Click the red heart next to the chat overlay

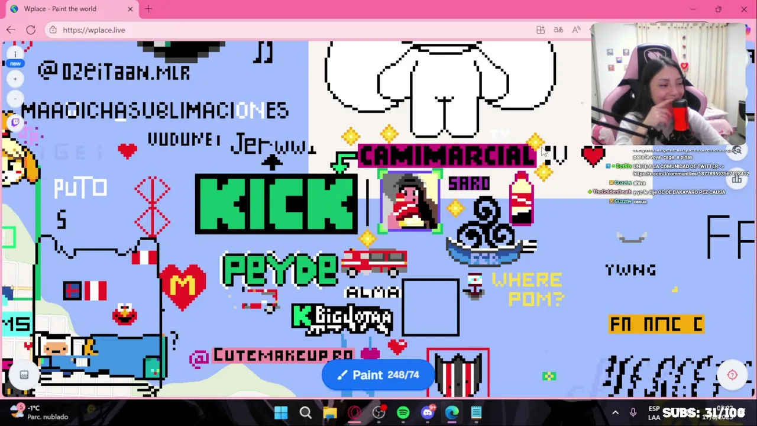[x=593, y=156]
